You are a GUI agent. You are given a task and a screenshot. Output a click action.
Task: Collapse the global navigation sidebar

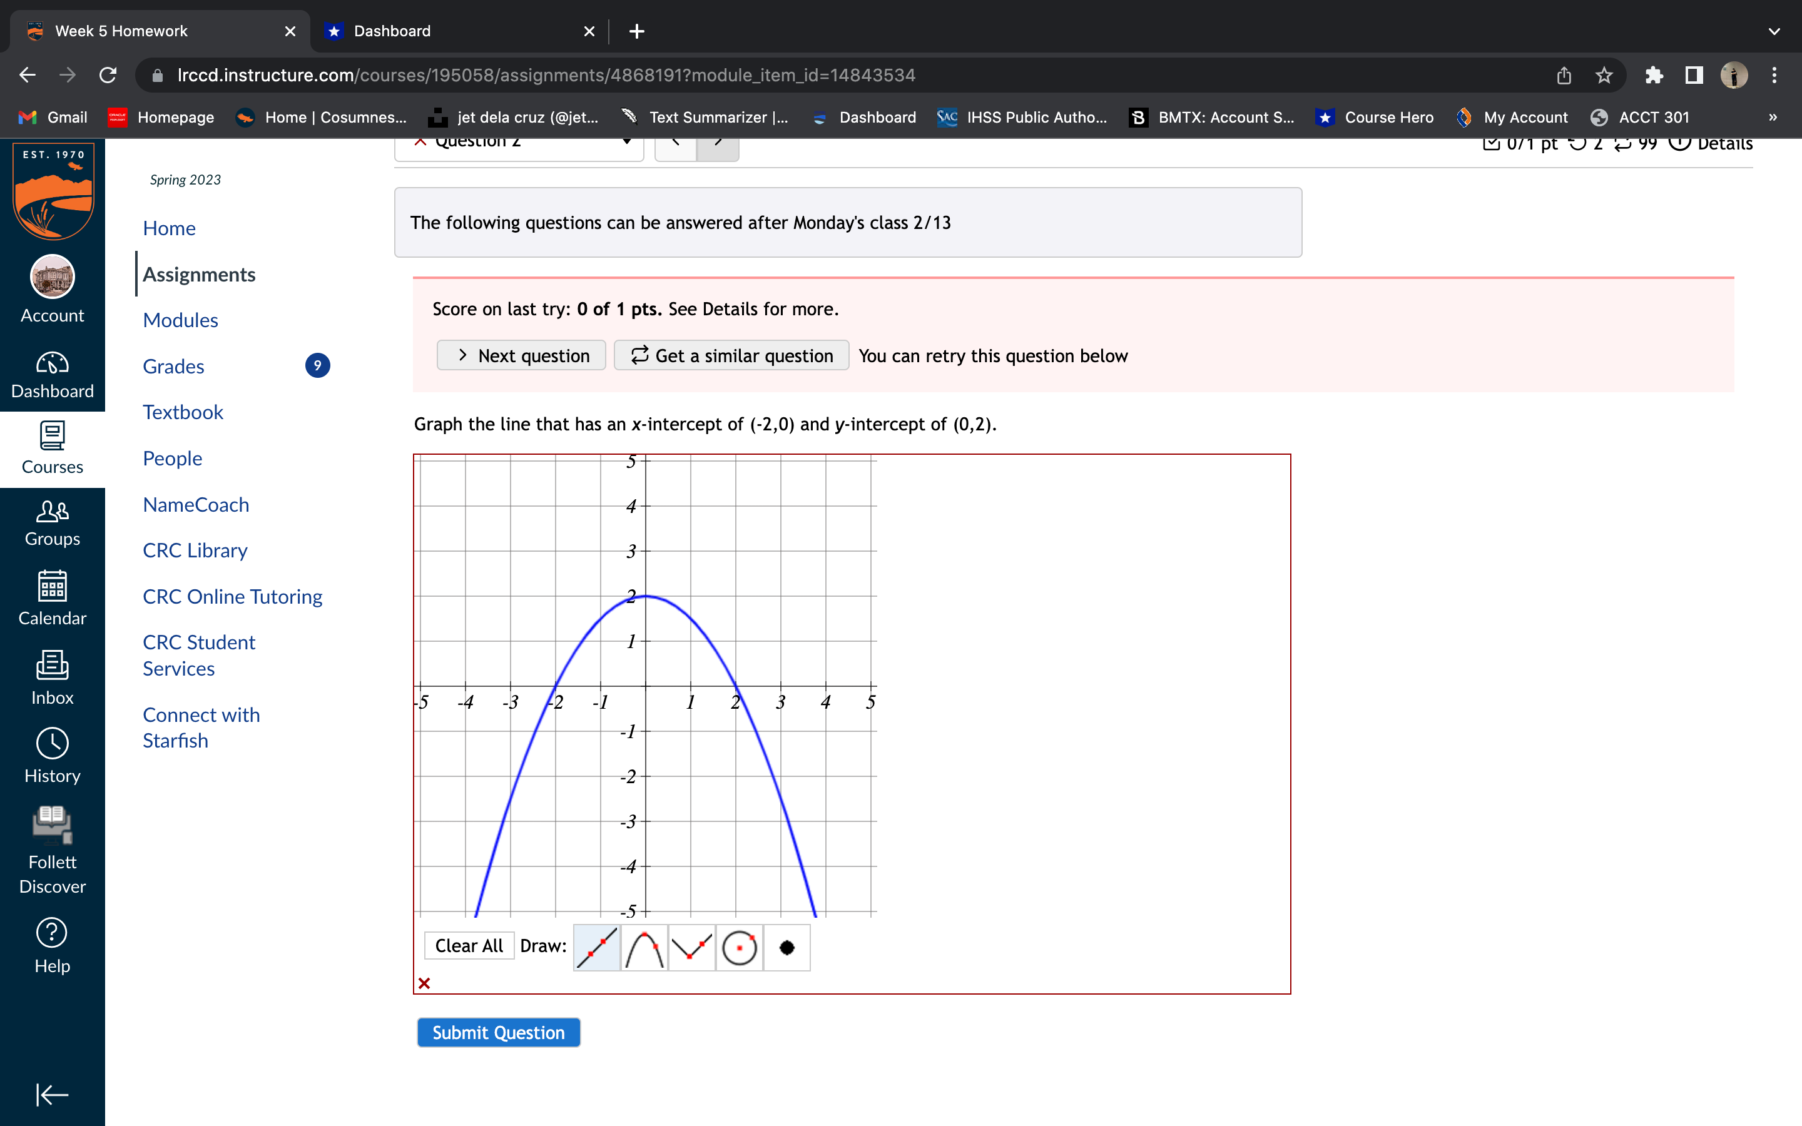pyautogui.click(x=52, y=1094)
